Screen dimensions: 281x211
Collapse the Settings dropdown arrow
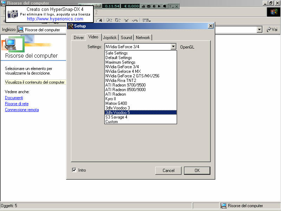(x=173, y=47)
